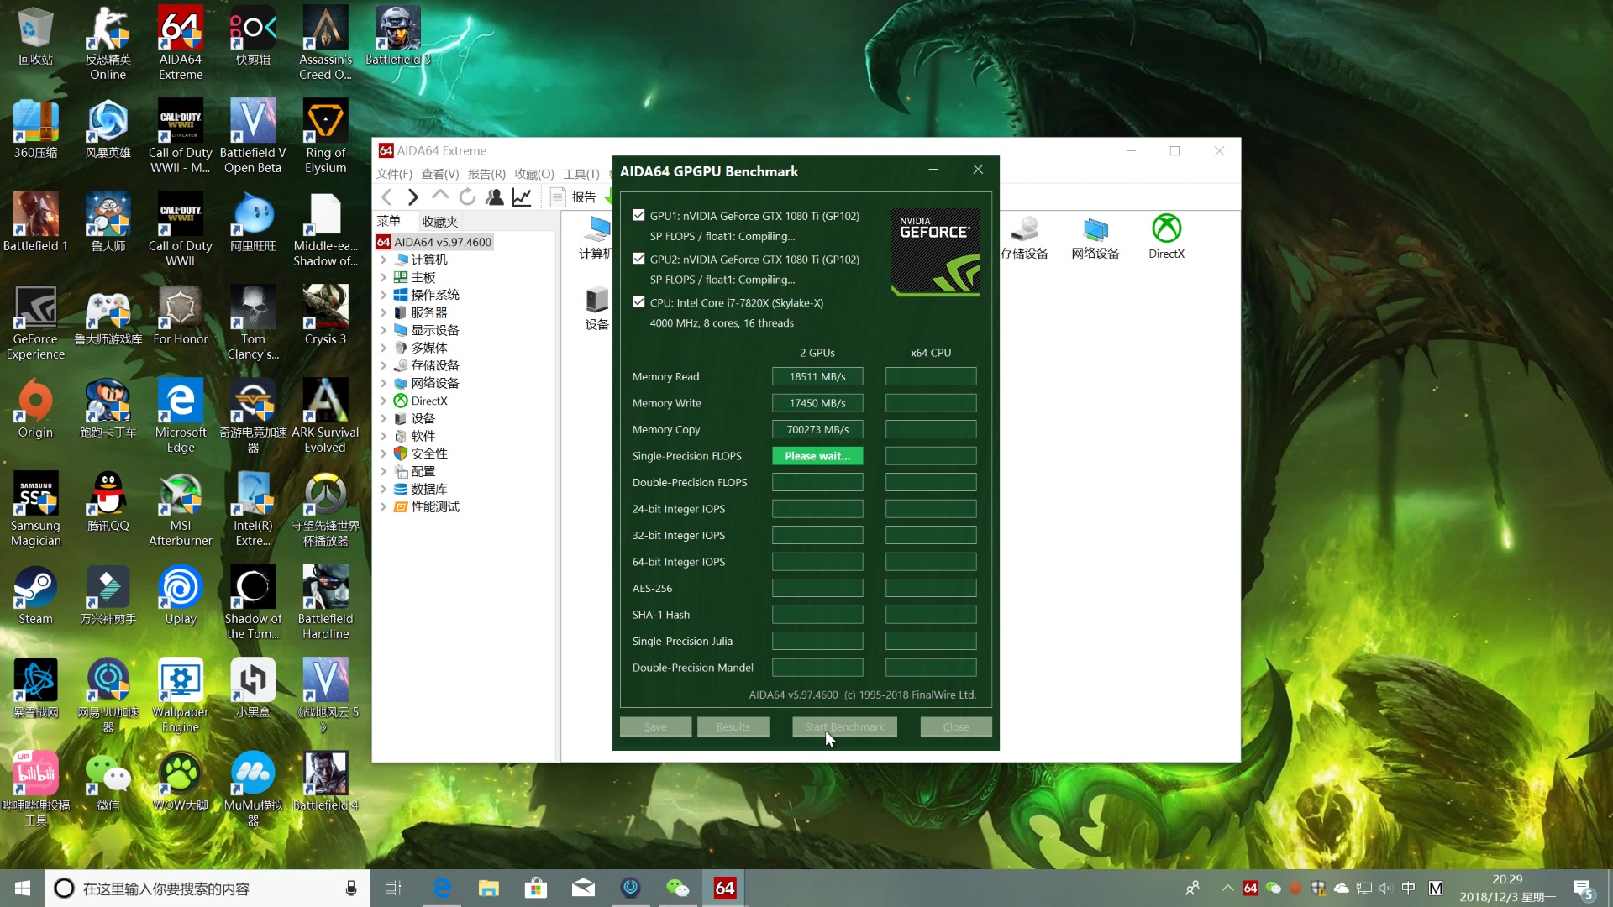Expand the 性能测试 tree node
The height and width of the screenshot is (907, 1613).
point(384,506)
